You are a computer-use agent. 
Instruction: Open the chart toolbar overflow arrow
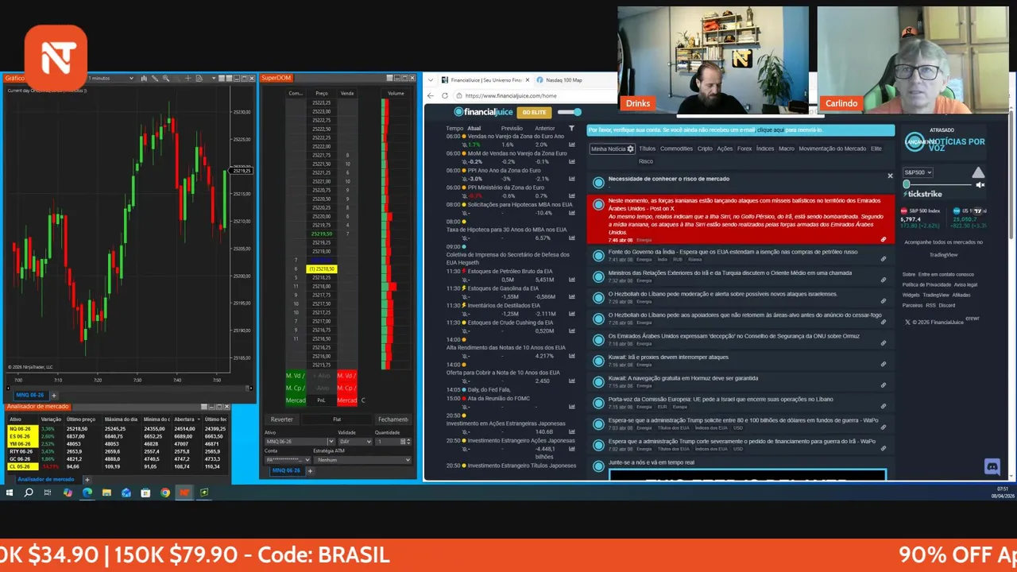pyautogui.click(x=214, y=78)
